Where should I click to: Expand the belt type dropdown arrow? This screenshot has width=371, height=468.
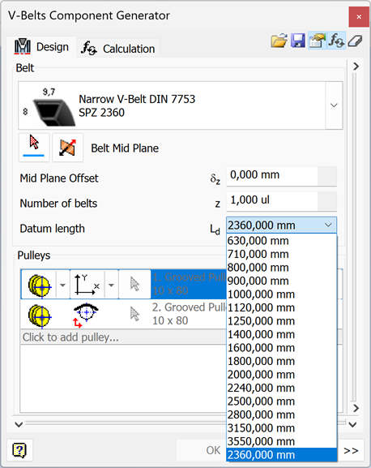pos(334,105)
